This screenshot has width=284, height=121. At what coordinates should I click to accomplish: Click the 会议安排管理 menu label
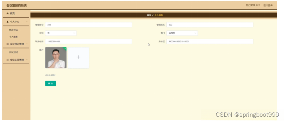17,60
